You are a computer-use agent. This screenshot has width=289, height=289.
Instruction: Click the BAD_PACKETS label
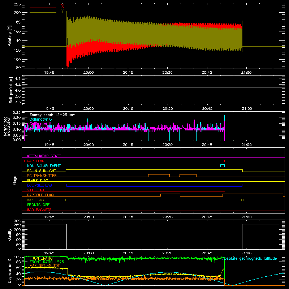pos(39,210)
